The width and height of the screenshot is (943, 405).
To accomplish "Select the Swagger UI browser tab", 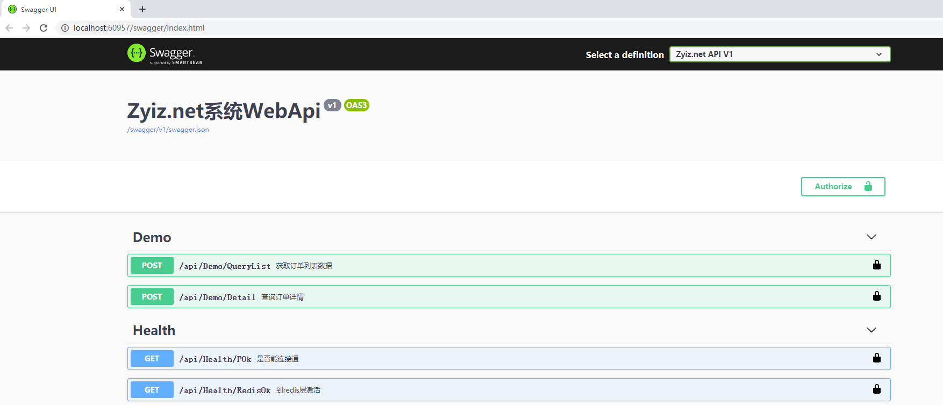I will (65, 9).
